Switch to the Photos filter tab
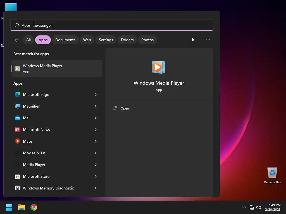This screenshot has height=214, width=286. pyautogui.click(x=147, y=40)
